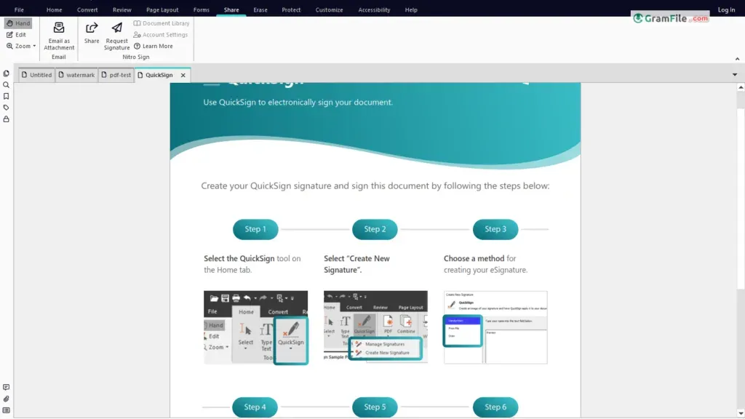Screen dimensions: 745x419
Task: Open the Erase ribbon tab
Action: 260,9
